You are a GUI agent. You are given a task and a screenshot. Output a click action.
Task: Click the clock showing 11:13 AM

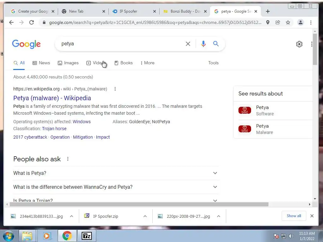point(307,236)
